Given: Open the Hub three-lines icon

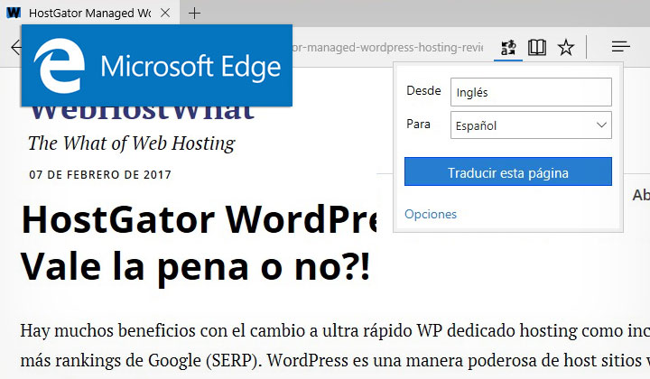Looking at the screenshot, I should click(x=620, y=47).
